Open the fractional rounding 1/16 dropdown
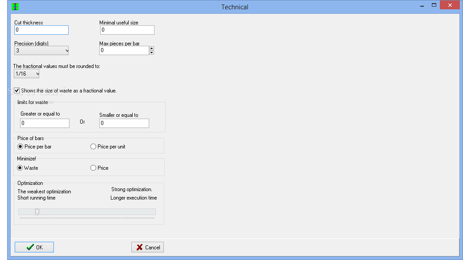This screenshot has width=463, height=260. coord(27,74)
